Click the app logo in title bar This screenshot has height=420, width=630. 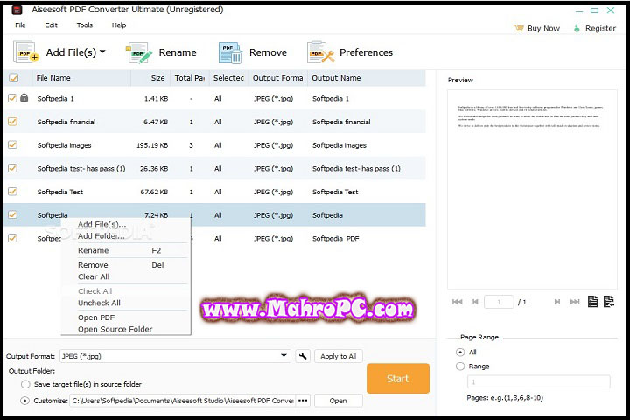17,10
